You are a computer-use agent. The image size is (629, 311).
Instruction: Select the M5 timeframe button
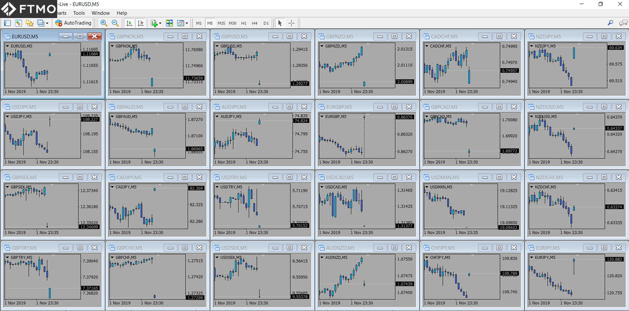tap(210, 23)
